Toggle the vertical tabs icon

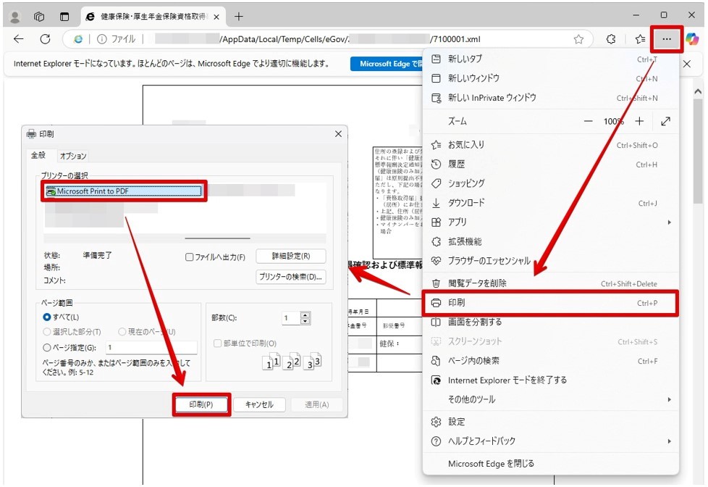(64, 17)
